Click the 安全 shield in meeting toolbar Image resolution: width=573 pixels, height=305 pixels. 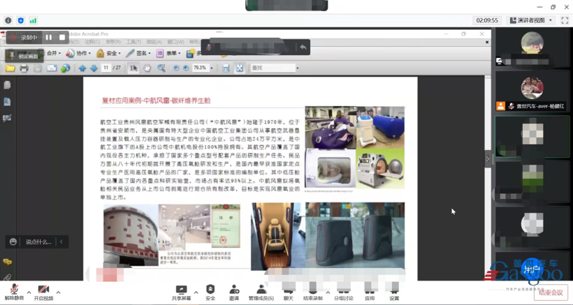(x=210, y=292)
